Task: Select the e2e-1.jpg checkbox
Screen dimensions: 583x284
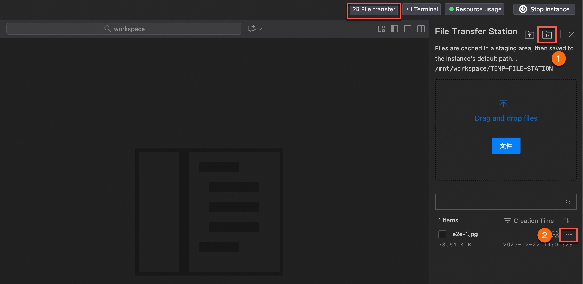Action: (442, 234)
